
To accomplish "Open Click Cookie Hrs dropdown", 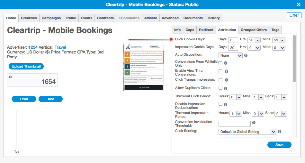I will (x=258, y=40).
